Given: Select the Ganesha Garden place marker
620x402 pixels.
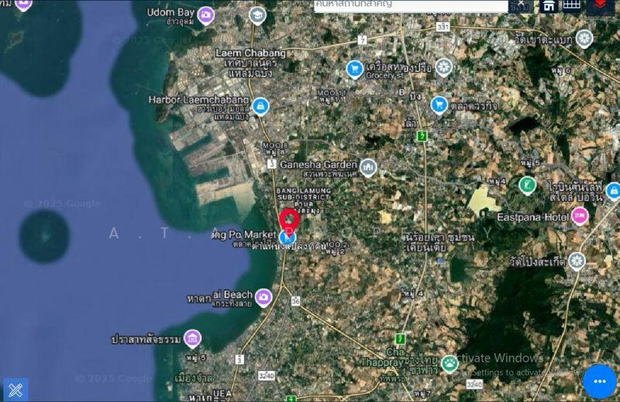Looking at the screenshot, I should point(368,167).
